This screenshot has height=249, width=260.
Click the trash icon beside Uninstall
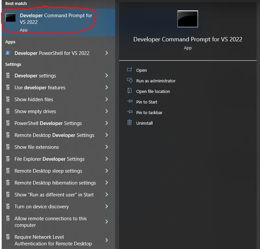[x=129, y=122]
